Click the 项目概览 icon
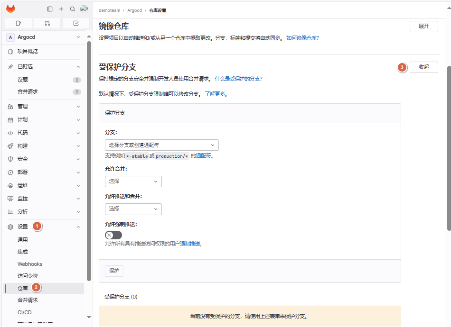The width and height of the screenshot is (451, 327). coord(10,51)
